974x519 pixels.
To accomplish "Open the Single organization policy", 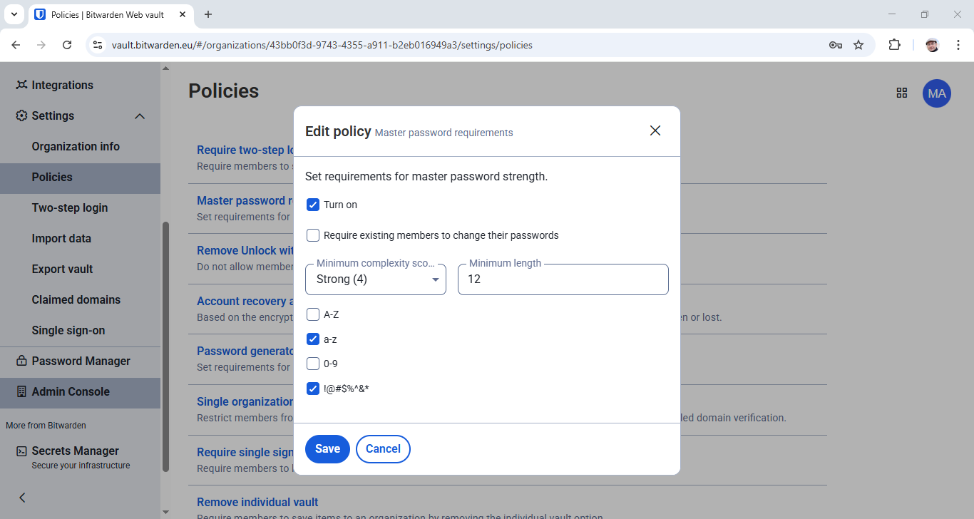I will [x=245, y=401].
